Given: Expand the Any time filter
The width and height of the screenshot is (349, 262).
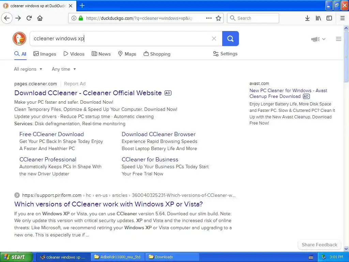Looking at the screenshot, I should tap(64, 69).
